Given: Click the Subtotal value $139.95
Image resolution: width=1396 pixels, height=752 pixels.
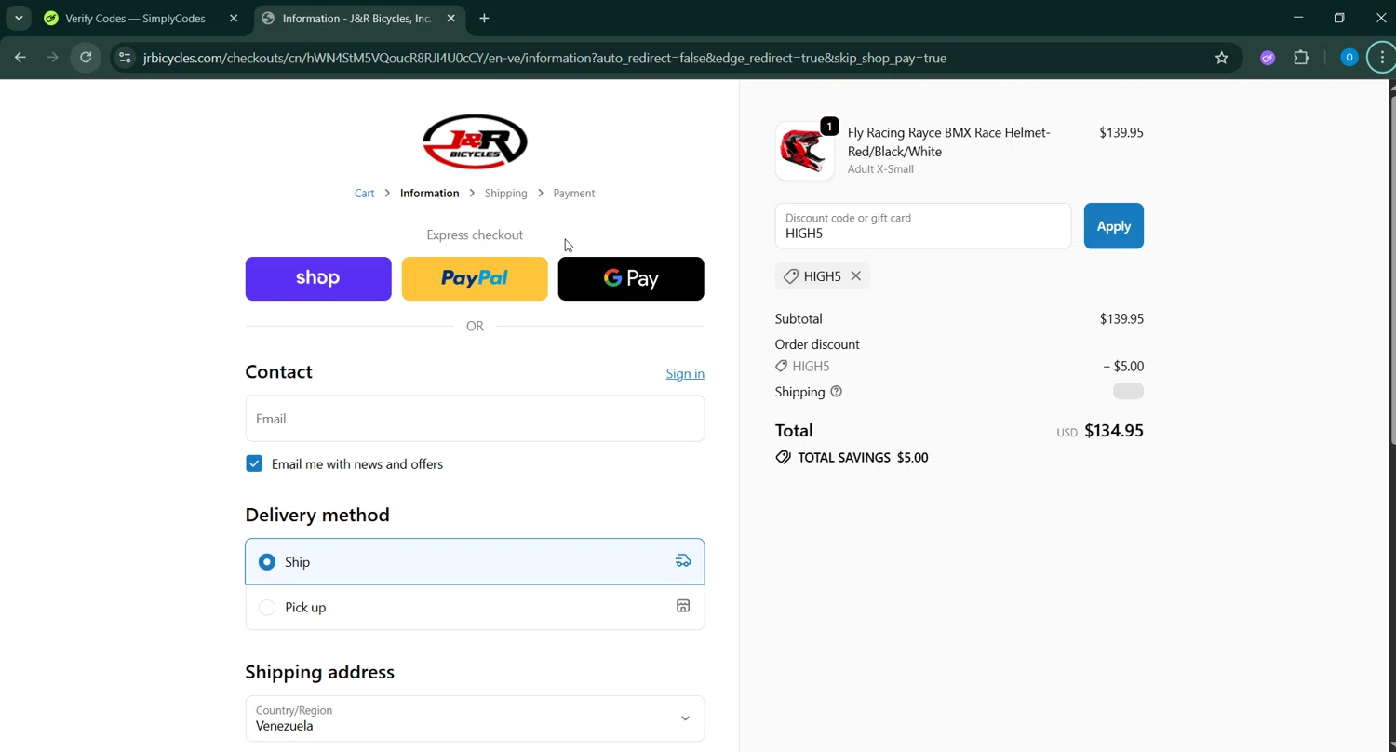Looking at the screenshot, I should point(1121,319).
